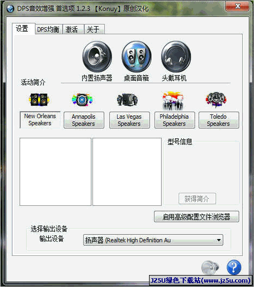Click the 获得简介 button
The height and width of the screenshot is (287, 254).
click(x=197, y=199)
